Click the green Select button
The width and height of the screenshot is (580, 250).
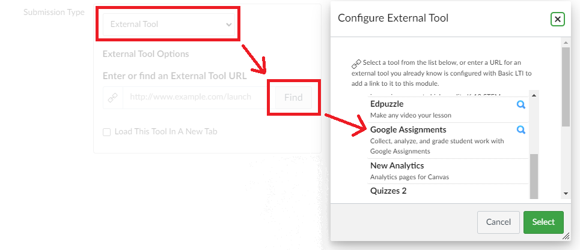click(543, 222)
